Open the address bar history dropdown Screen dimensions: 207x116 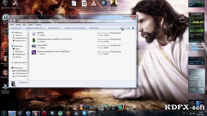coord(99,21)
